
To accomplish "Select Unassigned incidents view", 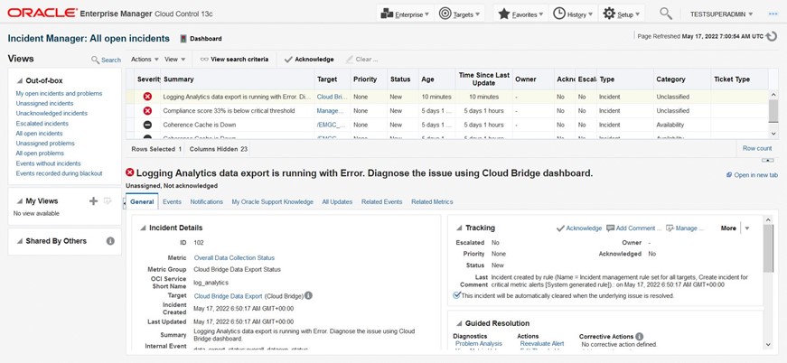I will click(44, 103).
